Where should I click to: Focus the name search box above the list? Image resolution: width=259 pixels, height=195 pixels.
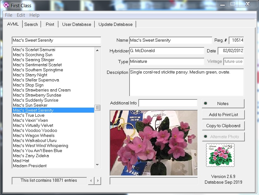pos(56,40)
